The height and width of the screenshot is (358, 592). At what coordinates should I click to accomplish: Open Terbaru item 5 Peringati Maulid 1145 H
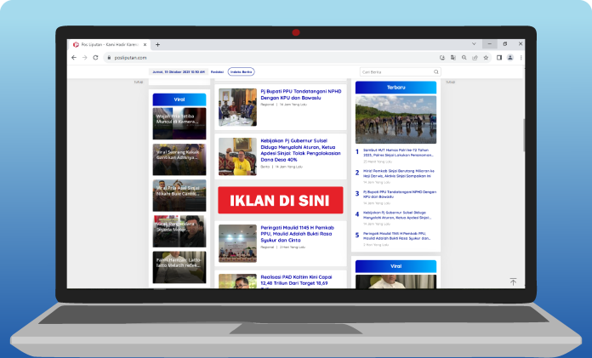(397, 236)
